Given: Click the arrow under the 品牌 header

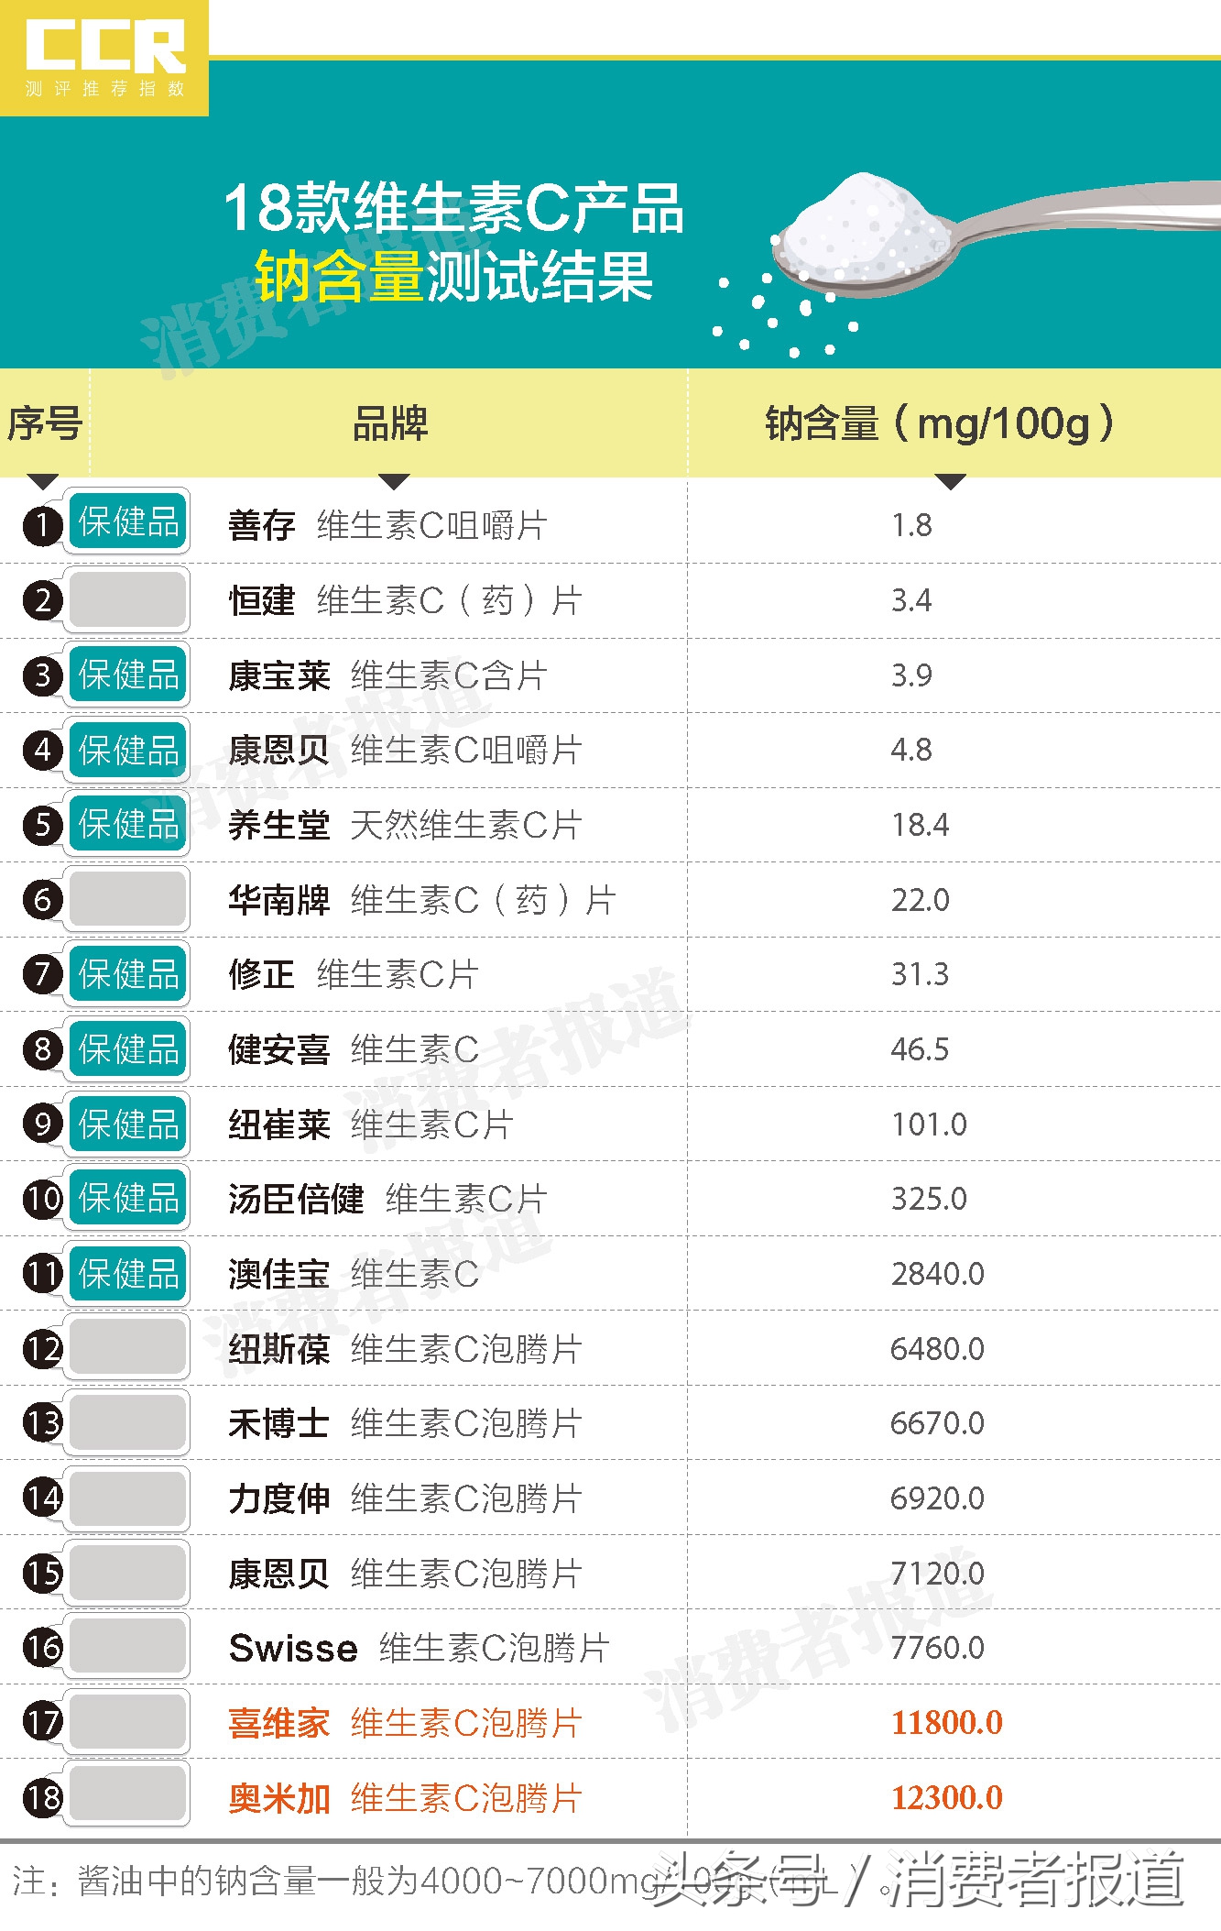Looking at the screenshot, I should pos(393,481).
